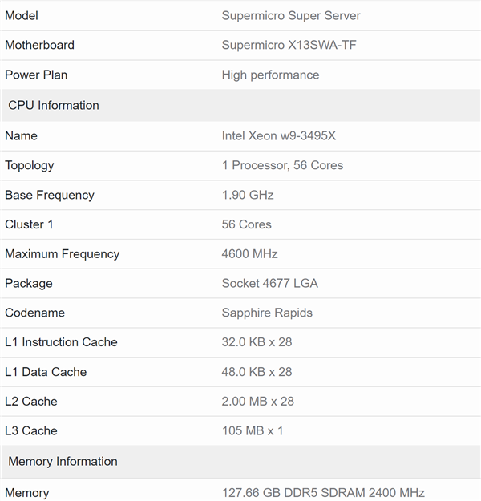Select the 1 Processor, 56 Cores text
The image size is (481, 501).
[x=282, y=165]
